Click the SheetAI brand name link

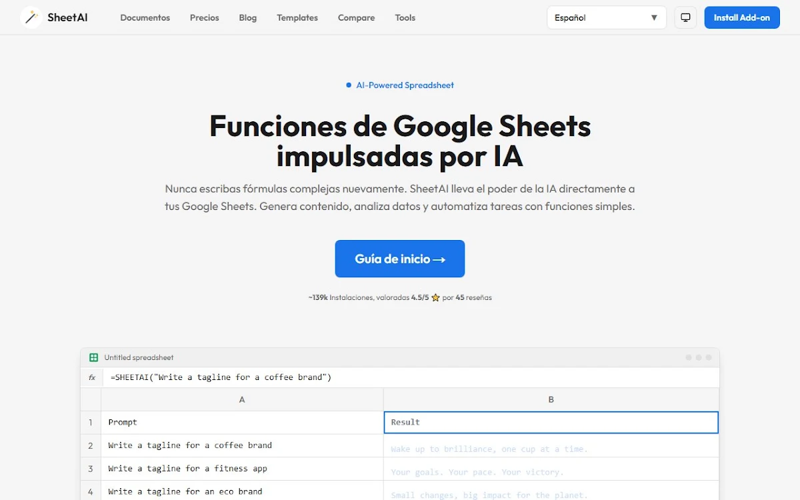[x=67, y=18]
